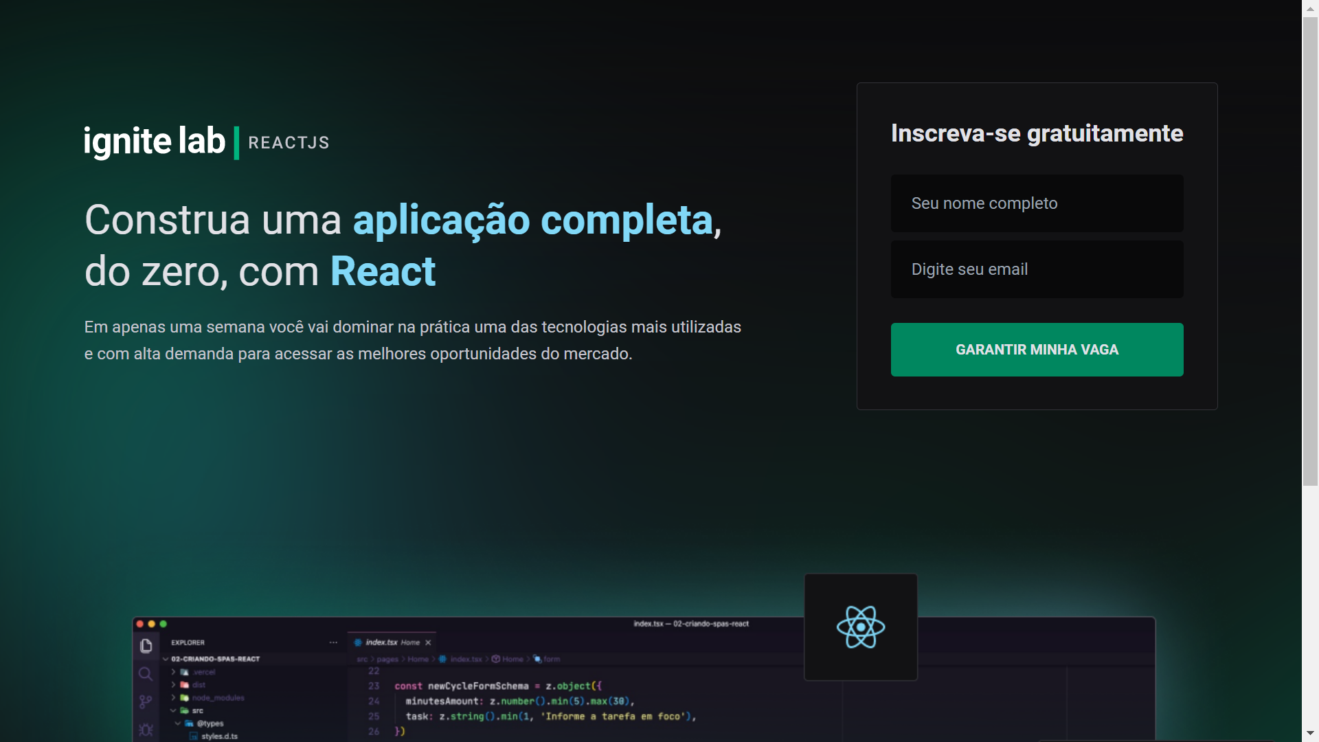The image size is (1319, 742).
Task: Click the scrollbar down arrow
Action: point(1309,733)
